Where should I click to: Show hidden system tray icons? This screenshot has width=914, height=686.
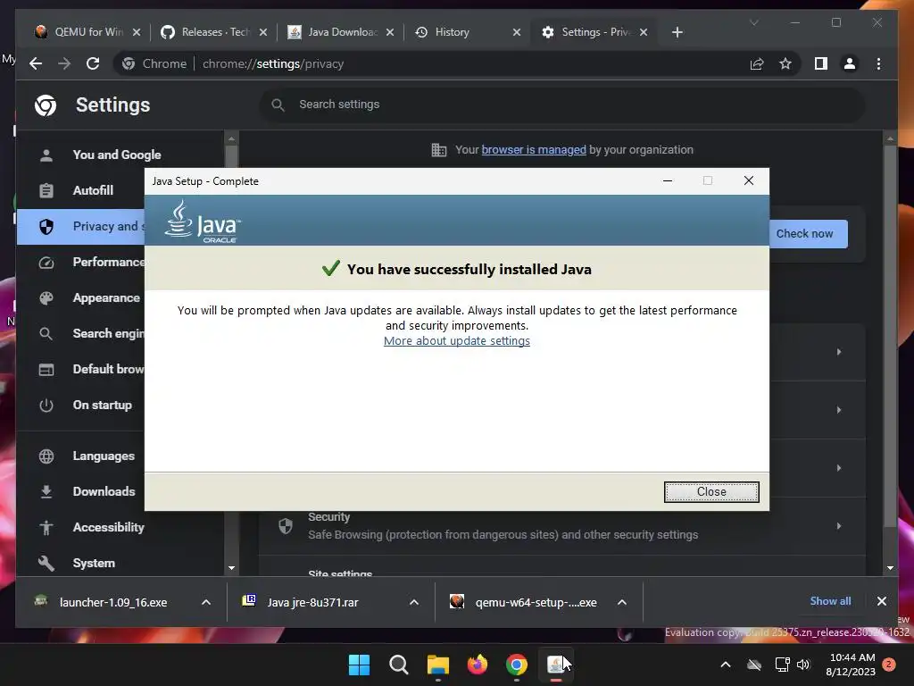(725, 665)
